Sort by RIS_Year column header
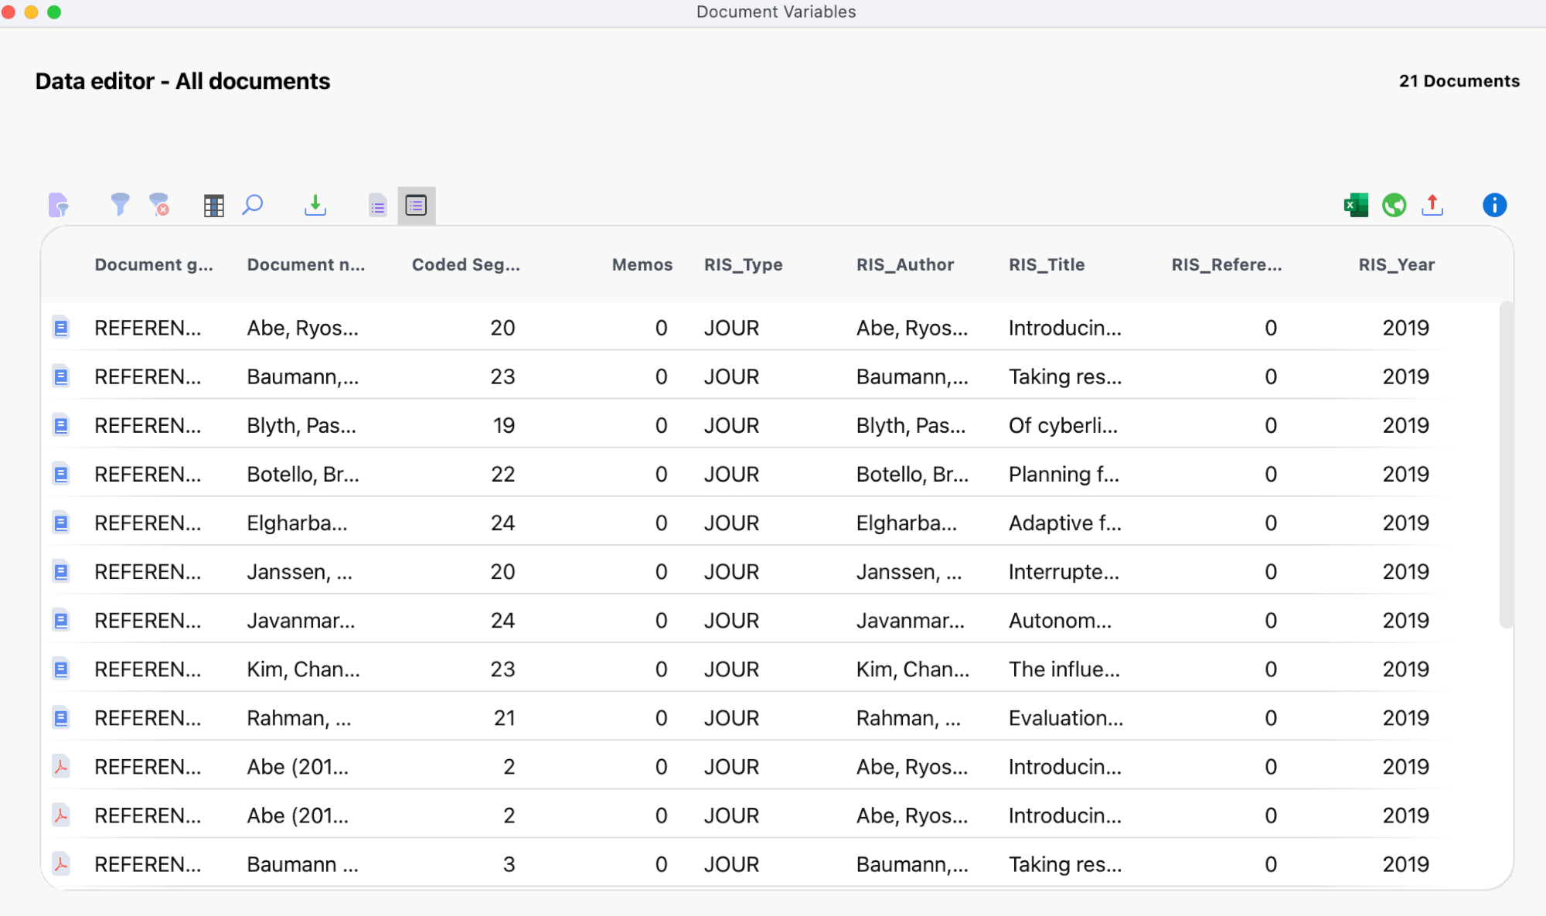The image size is (1546, 916). pyautogui.click(x=1397, y=264)
